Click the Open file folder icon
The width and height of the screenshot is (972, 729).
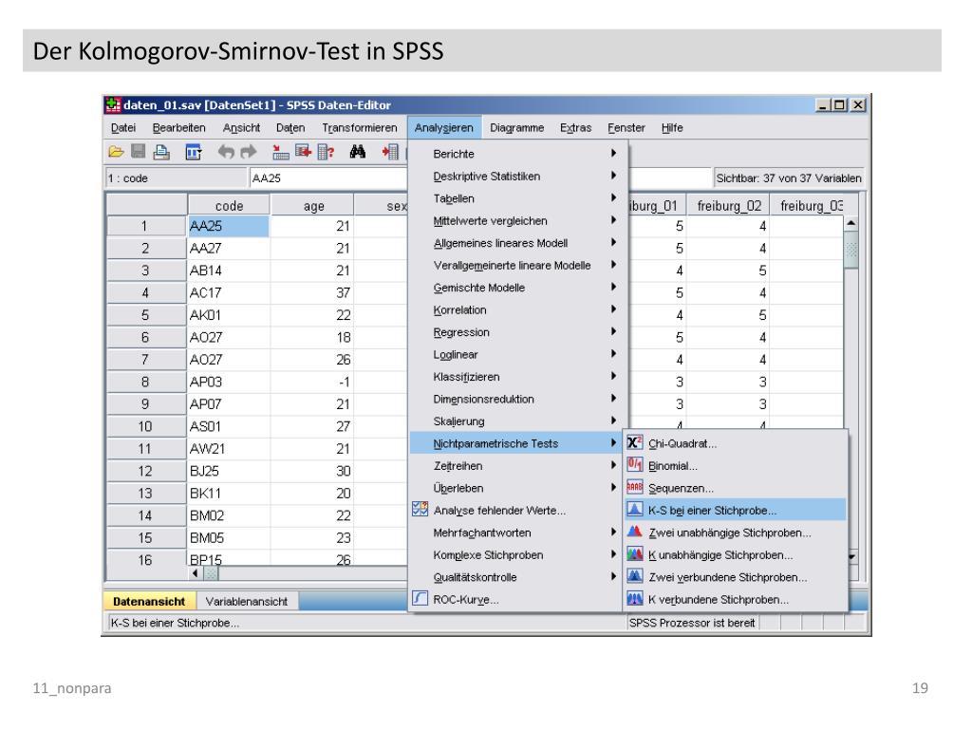point(116,152)
